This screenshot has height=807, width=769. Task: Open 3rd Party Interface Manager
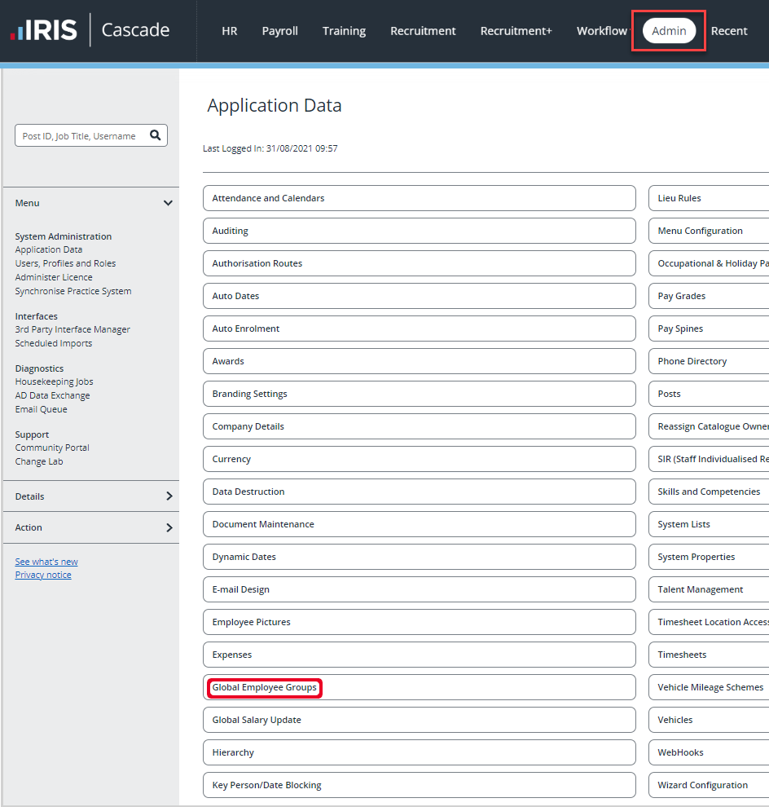(73, 329)
